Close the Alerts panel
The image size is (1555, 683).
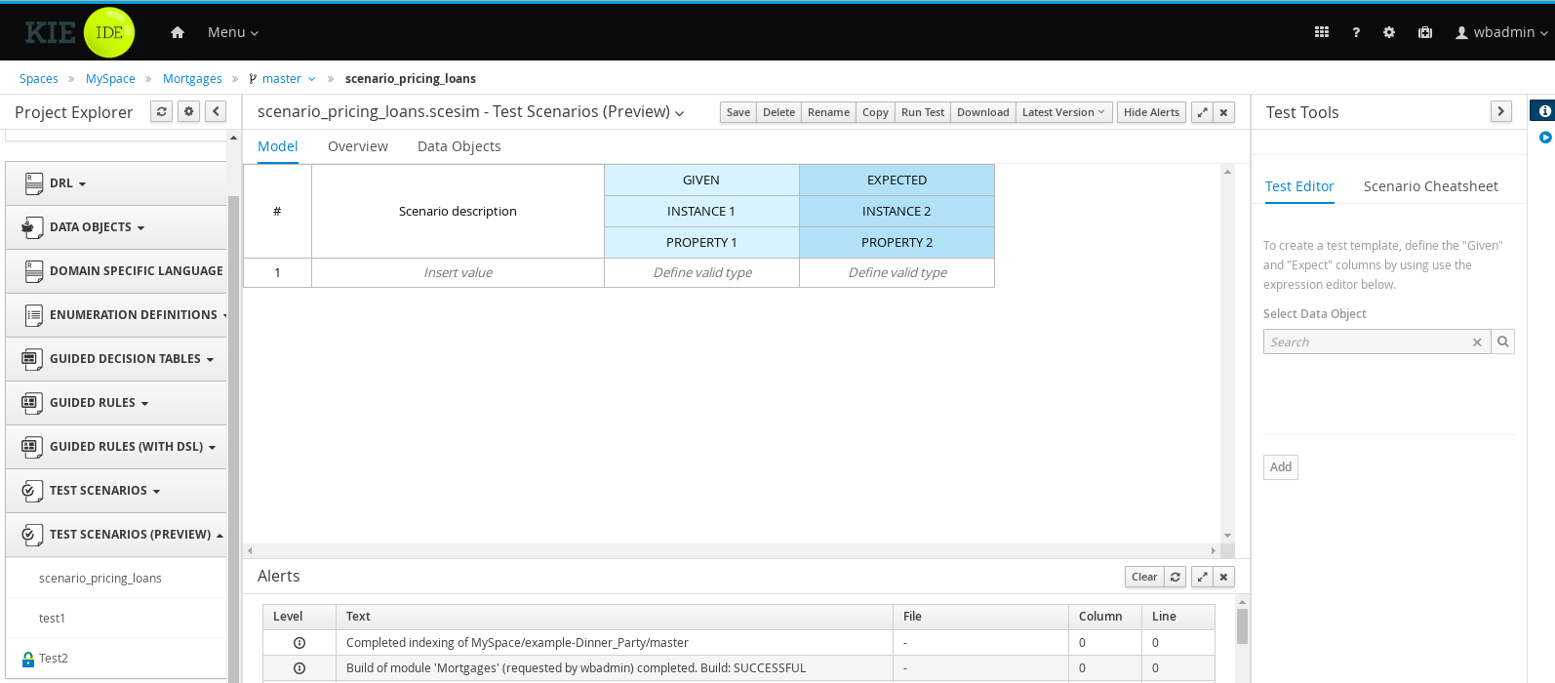[x=1223, y=577]
